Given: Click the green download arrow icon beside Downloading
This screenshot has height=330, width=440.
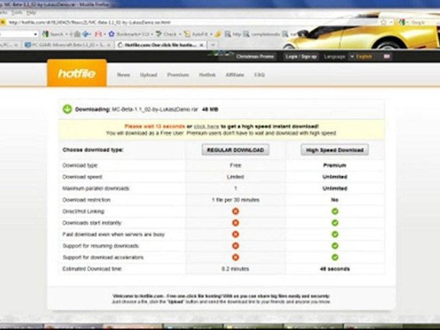Looking at the screenshot, I should click(x=67, y=109).
